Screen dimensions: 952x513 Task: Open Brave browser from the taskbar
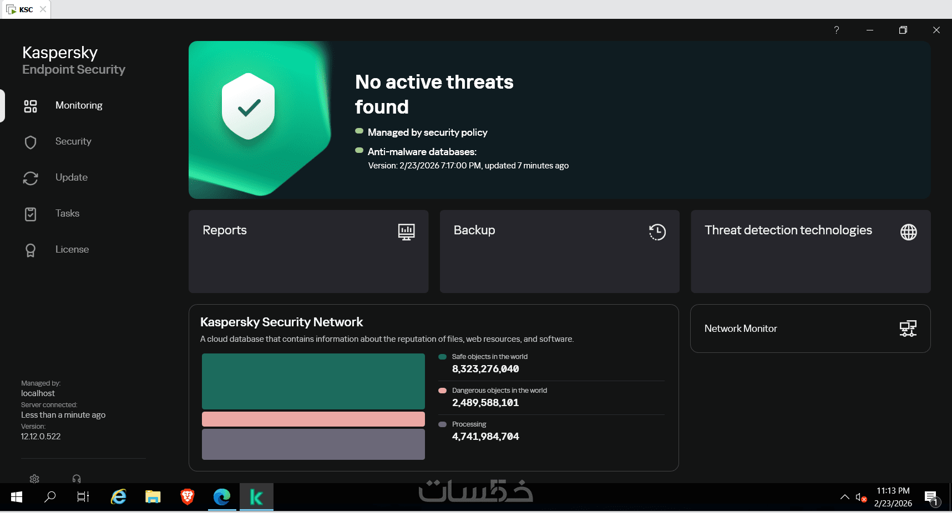tap(188, 497)
